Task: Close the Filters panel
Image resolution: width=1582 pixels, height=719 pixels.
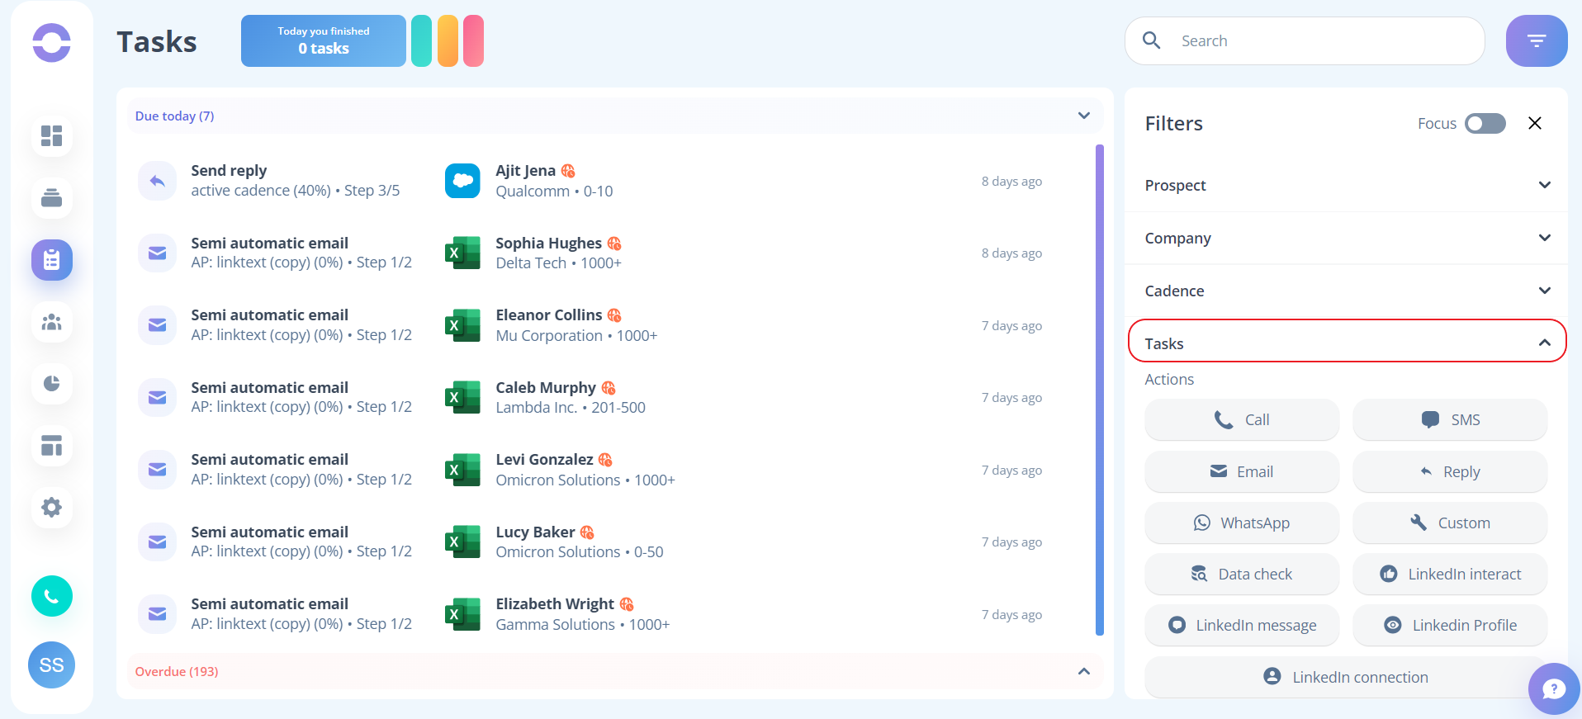Action: point(1535,123)
